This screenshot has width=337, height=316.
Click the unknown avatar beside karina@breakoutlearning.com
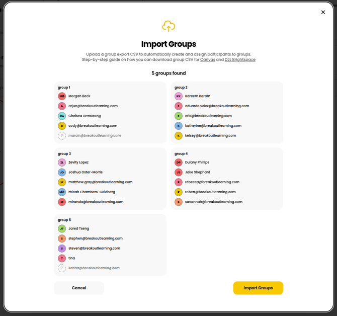coord(62,268)
